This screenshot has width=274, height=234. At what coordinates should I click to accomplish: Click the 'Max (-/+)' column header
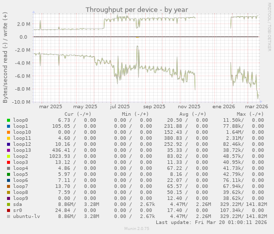click(250, 114)
